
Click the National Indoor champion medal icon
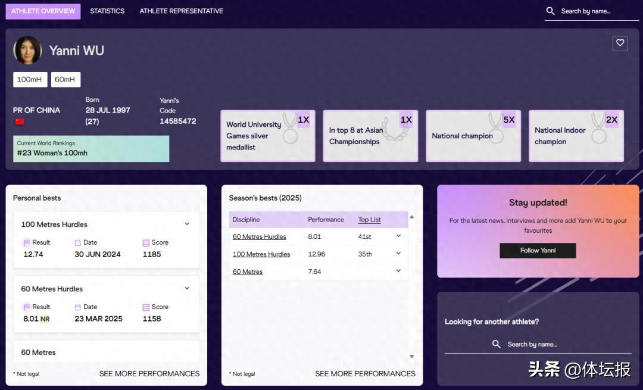click(x=598, y=129)
